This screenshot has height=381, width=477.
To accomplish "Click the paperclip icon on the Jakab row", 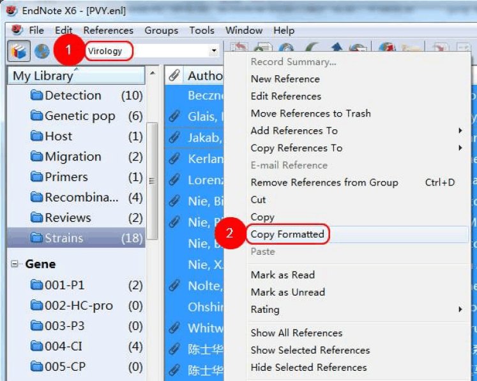I will click(174, 138).
